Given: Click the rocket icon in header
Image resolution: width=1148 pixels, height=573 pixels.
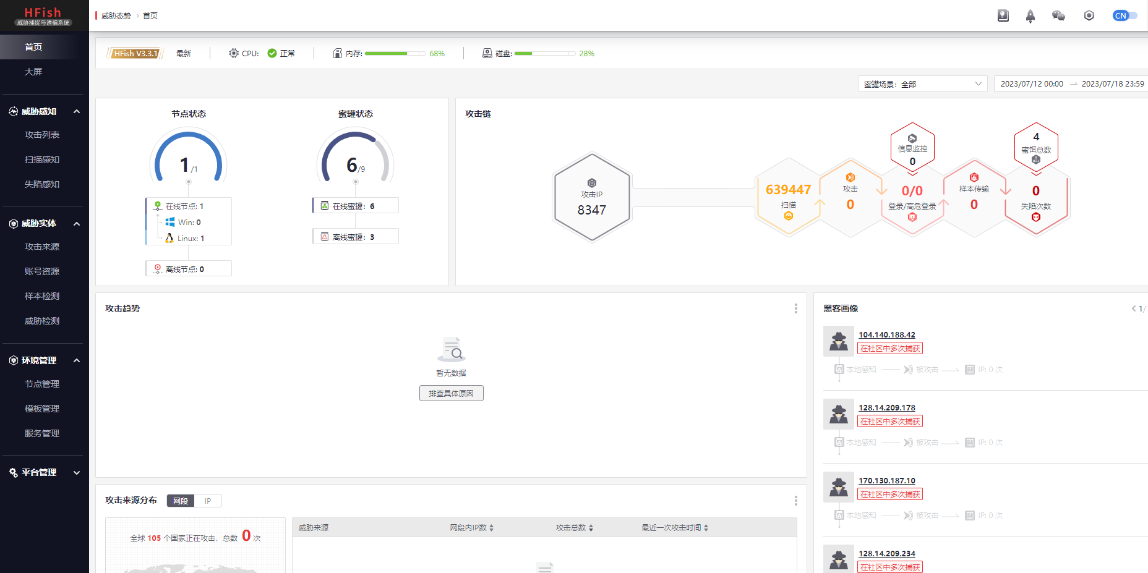Looking at the screenshot, I should click(1030, 16).
